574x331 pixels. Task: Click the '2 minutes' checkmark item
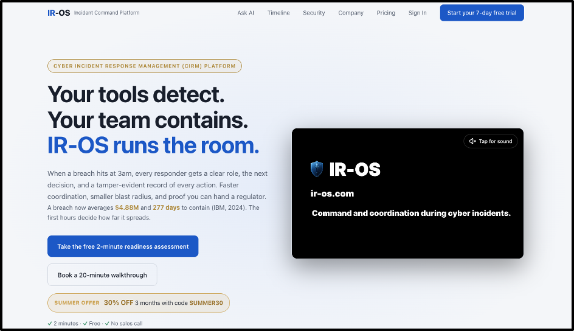click(x=63, y=323)
